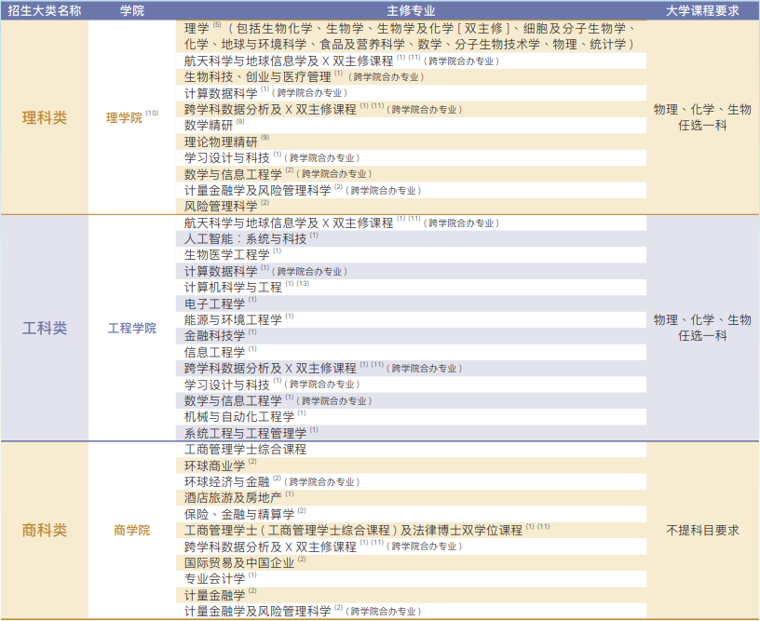Screen dimensions: 760x621
Task: Click the 国际贸易及中国企业 row
Action: 411,563
